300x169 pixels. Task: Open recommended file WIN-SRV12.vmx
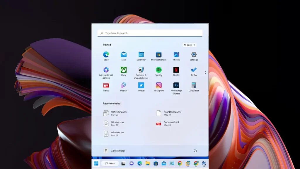[x=119, y=113]
